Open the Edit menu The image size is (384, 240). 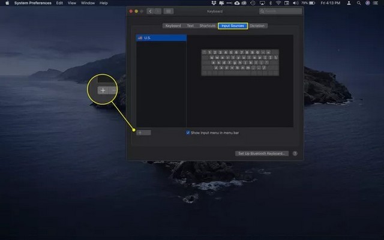59,3
